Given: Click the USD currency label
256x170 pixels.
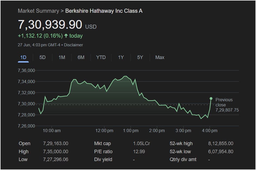Looking at the screenshot, I should (x=91, y=27).
